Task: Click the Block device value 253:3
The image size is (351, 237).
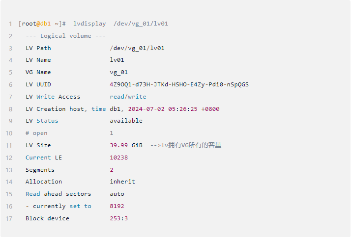Action: pos(119,218)
